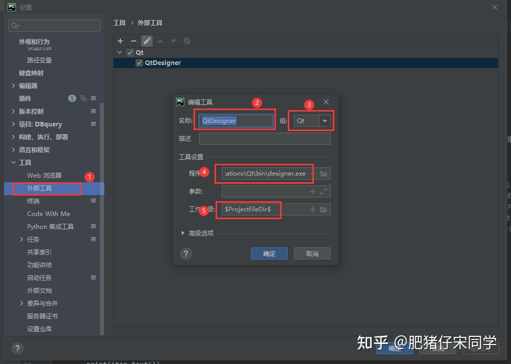Uncheck the QtDesigner tool checkbox
The image size is (511, 364).
[139, 62]
